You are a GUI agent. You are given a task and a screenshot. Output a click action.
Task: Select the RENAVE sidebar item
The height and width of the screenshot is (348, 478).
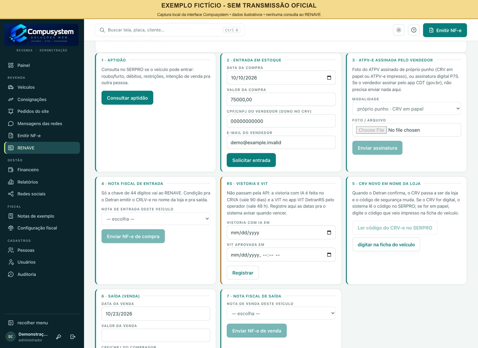tap(42, 148)
